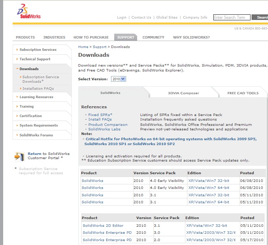
Task: Open the COMMUNITY navigation menu
Action: pyautogui.click(x=153, y=37)
